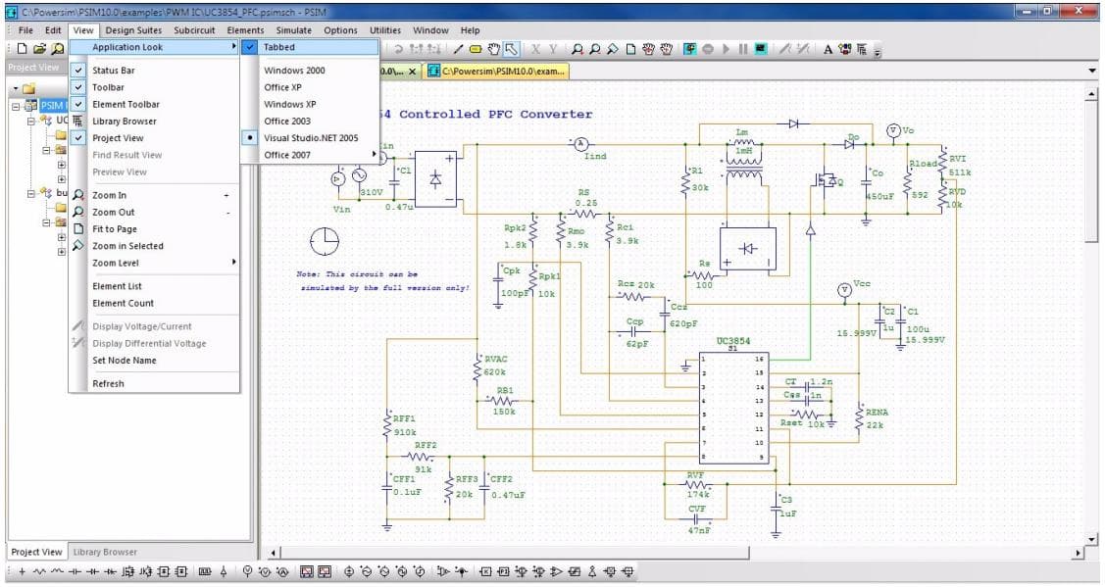
Task: Expand the Office 2007 submenu
Action: click(x=310, y=155)
